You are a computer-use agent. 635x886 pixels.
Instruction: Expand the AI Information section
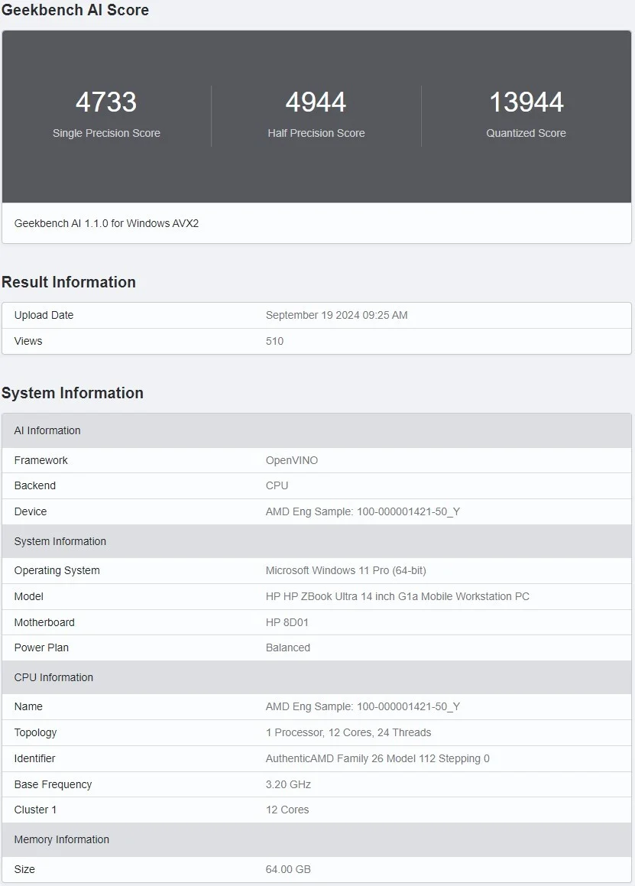[47, 430]
